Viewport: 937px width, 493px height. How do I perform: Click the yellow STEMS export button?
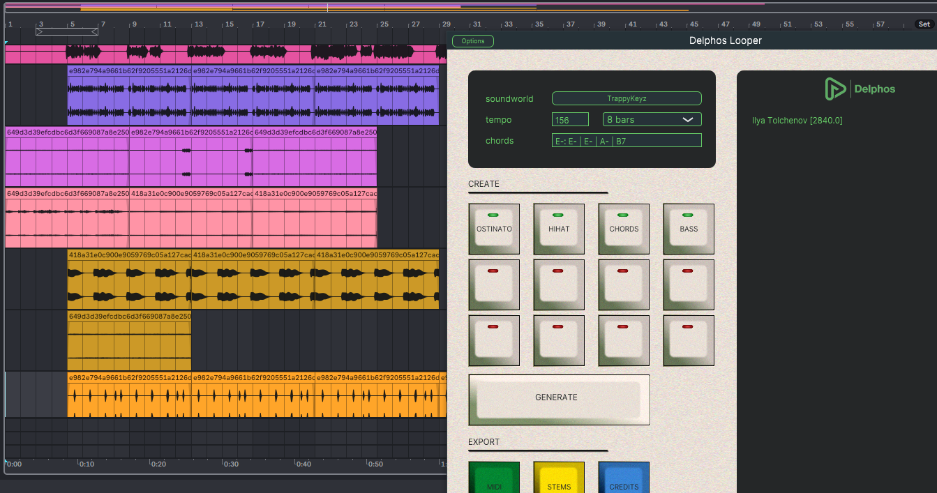click(x=558, y=478)
